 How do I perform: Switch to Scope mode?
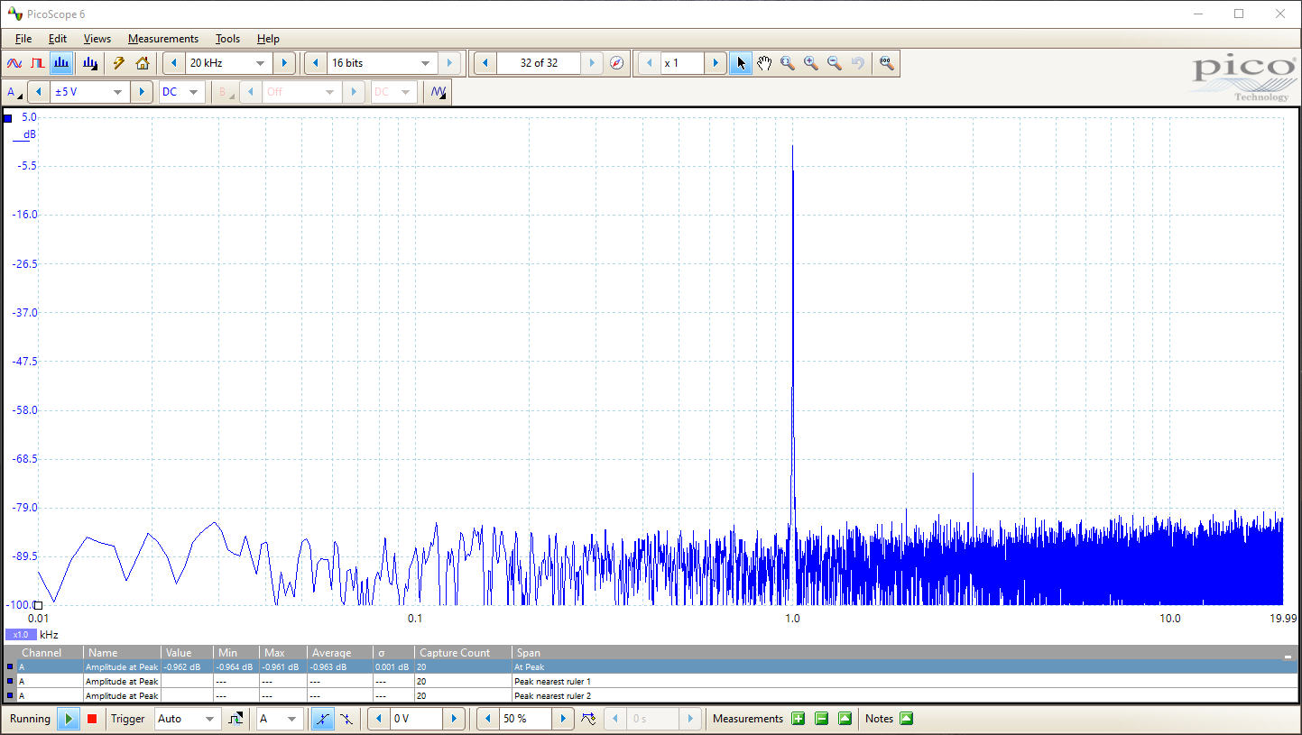pyautogui.click(x=14, y=63)
